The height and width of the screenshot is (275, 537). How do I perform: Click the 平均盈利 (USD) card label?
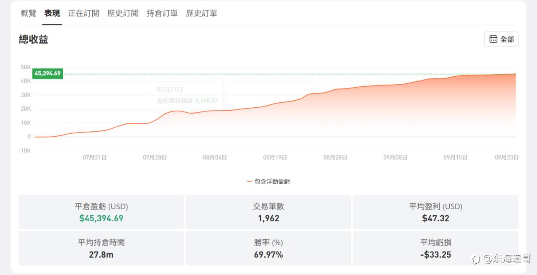(435, 206)
